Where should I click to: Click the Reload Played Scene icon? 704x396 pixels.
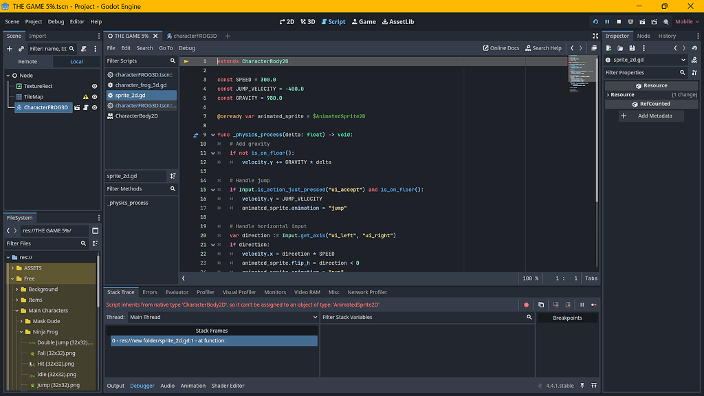(595, 21)
